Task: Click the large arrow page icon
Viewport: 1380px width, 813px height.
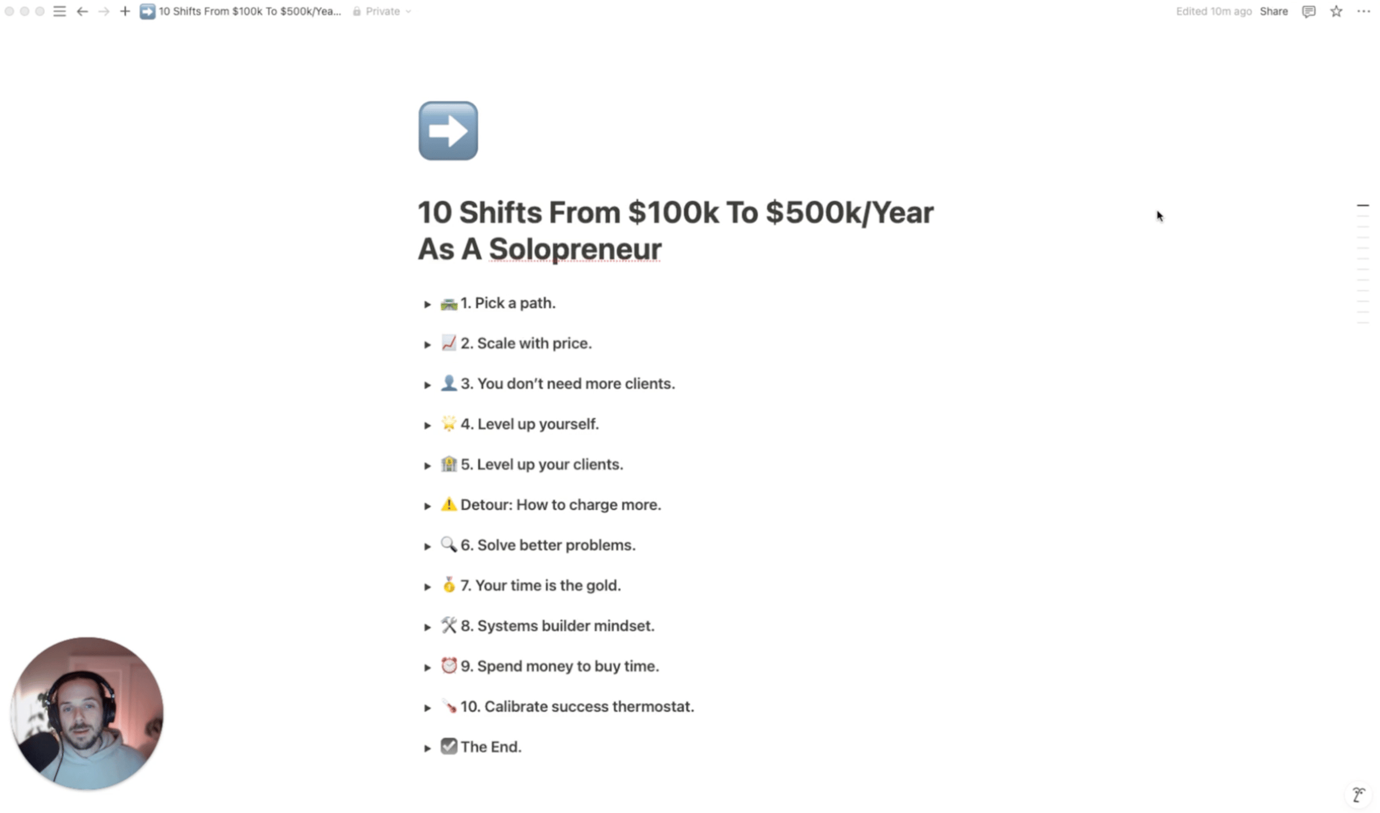Action: click(x=448, y=131)
